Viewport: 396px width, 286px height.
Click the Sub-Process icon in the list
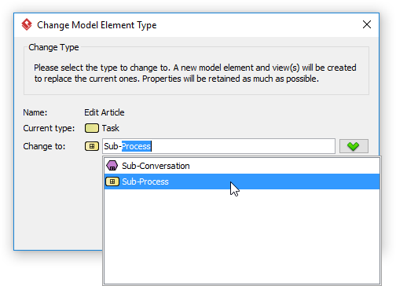coord(112,181)
